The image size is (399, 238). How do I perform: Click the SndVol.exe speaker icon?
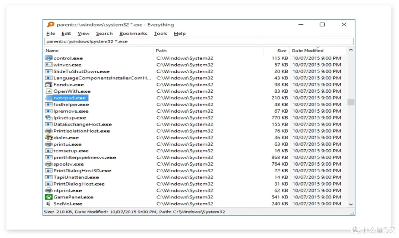(48, 204)
